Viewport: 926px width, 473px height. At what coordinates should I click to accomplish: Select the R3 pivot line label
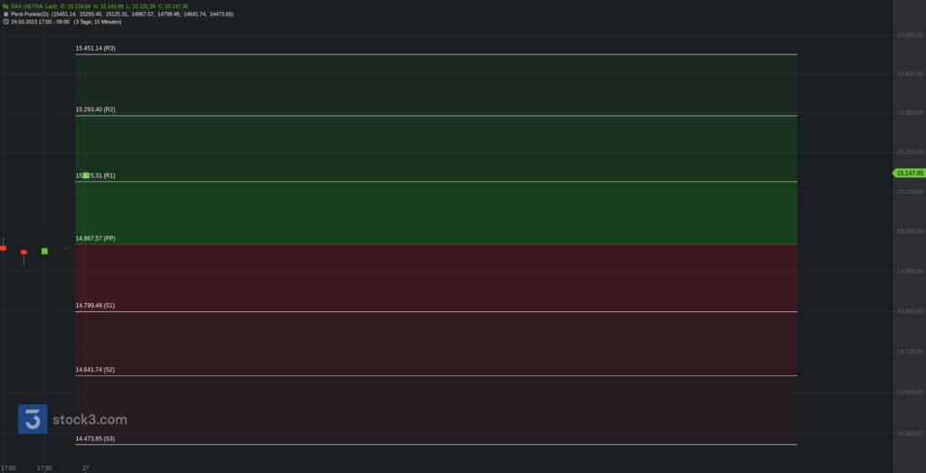point(95,49)
